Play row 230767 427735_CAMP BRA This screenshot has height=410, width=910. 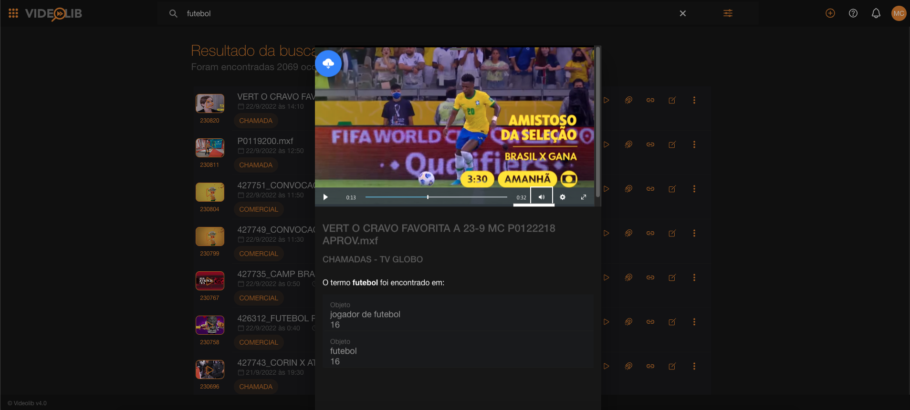click(x=607, y=277)
